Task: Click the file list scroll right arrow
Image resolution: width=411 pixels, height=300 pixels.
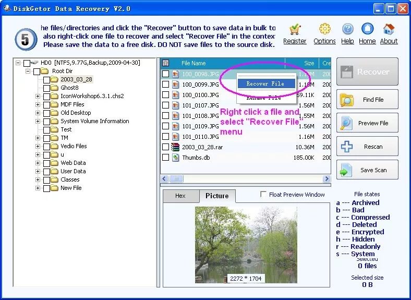Action: 327,179
